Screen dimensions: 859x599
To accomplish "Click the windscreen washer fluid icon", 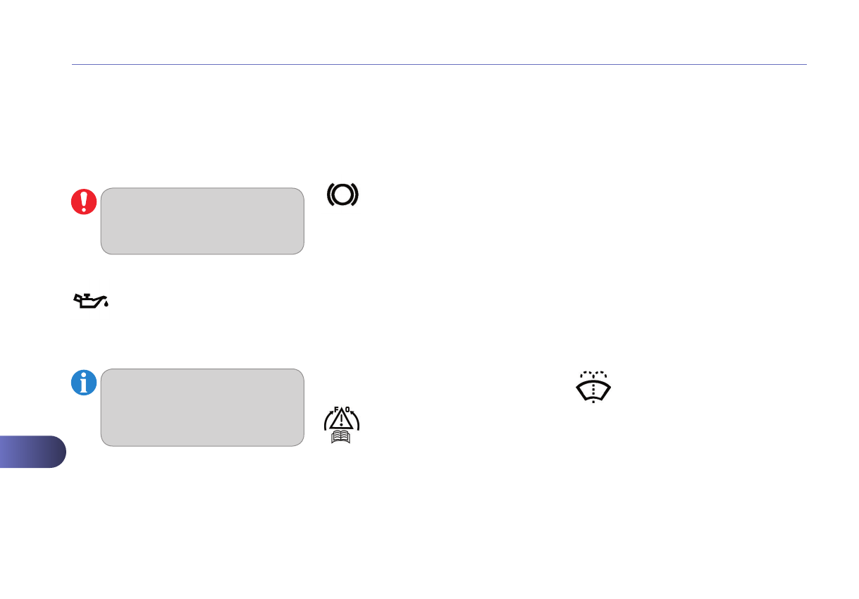I will click(x=593, y=386).
